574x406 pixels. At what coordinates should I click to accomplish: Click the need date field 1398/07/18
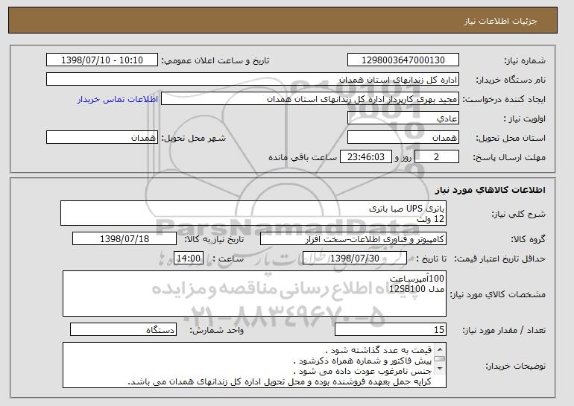[x=124, y=239]
